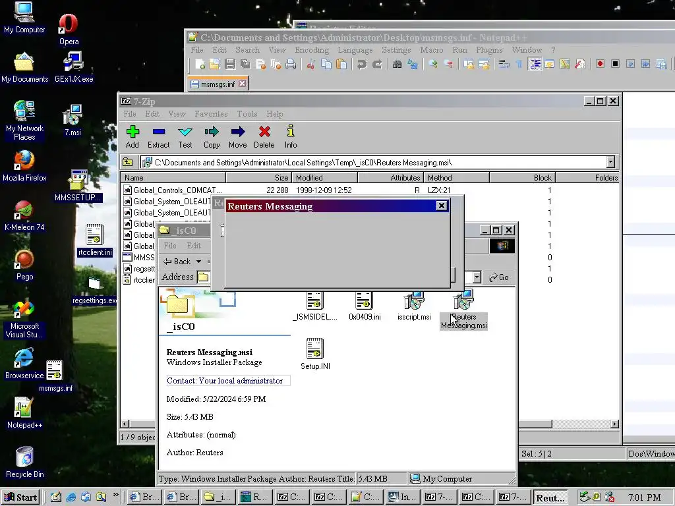Viewport: 675px width, 506px height.
Task: Open the 7-Zip Favorites menu
Action: [211, 114]
